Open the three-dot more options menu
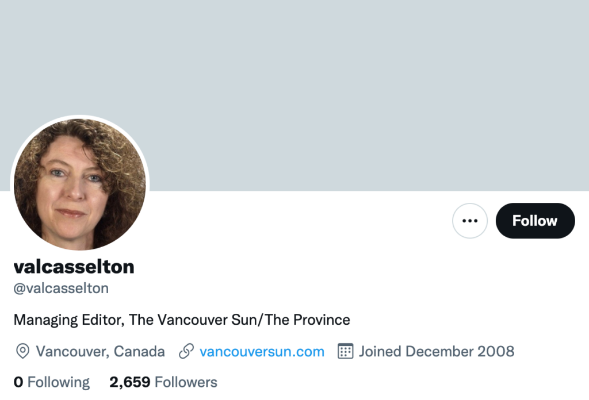The width and height of the screenshot is (589, 400). click(470, 221)
